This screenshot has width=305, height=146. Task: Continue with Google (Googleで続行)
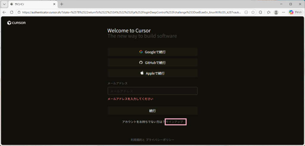pos(152,52)
